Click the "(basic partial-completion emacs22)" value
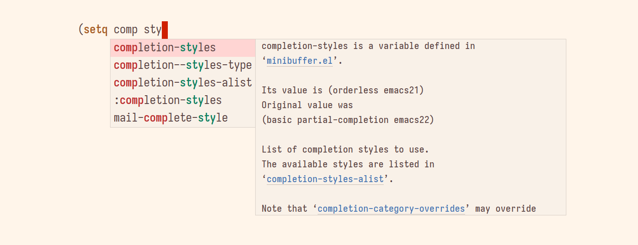638x245 pixels. coord(348,120)
